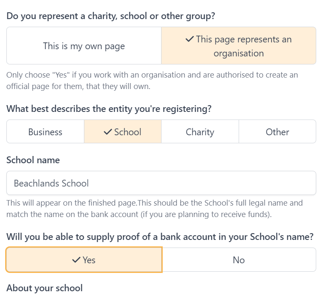
Task: Choose Charity as the entity type
Action: [x=200, y=132]
